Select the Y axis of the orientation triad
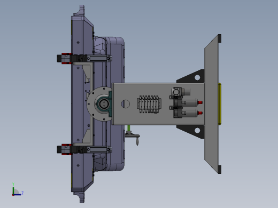Viewport: 278px width, 208px height. pos(13,189)
